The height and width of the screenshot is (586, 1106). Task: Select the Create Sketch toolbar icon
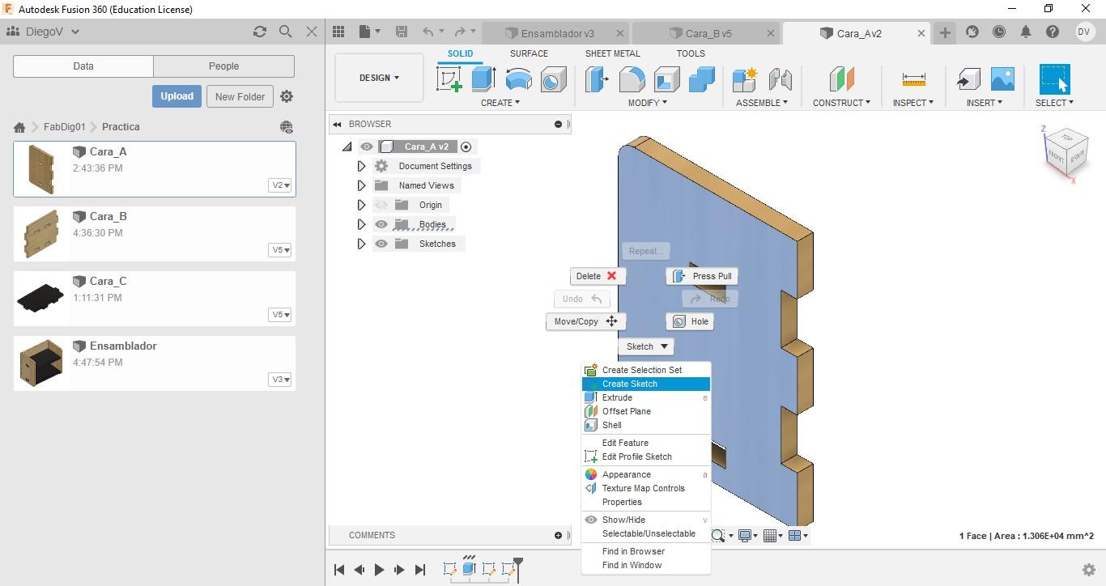[x=449, y=79]
